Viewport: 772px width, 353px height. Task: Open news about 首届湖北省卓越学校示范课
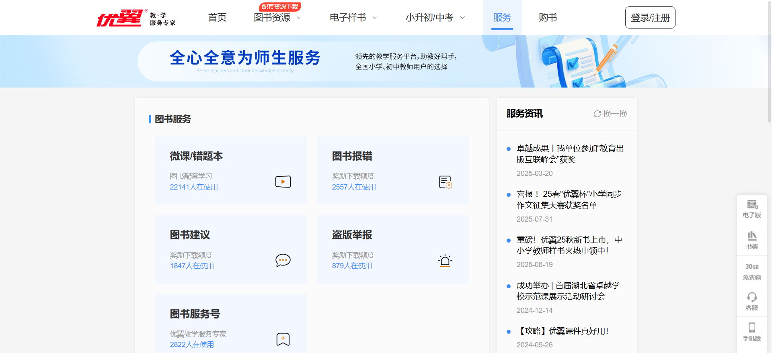[568, 291]
